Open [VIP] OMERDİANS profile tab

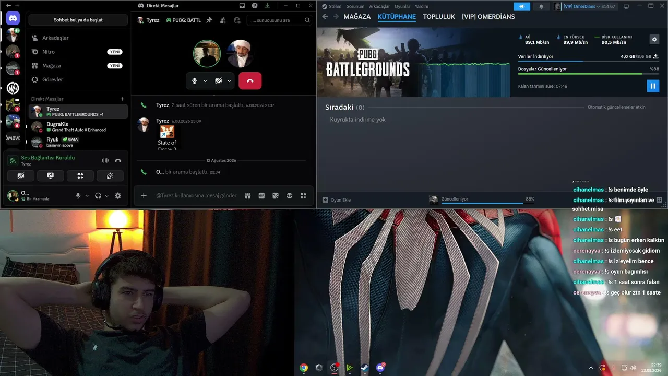click(488, 17)
